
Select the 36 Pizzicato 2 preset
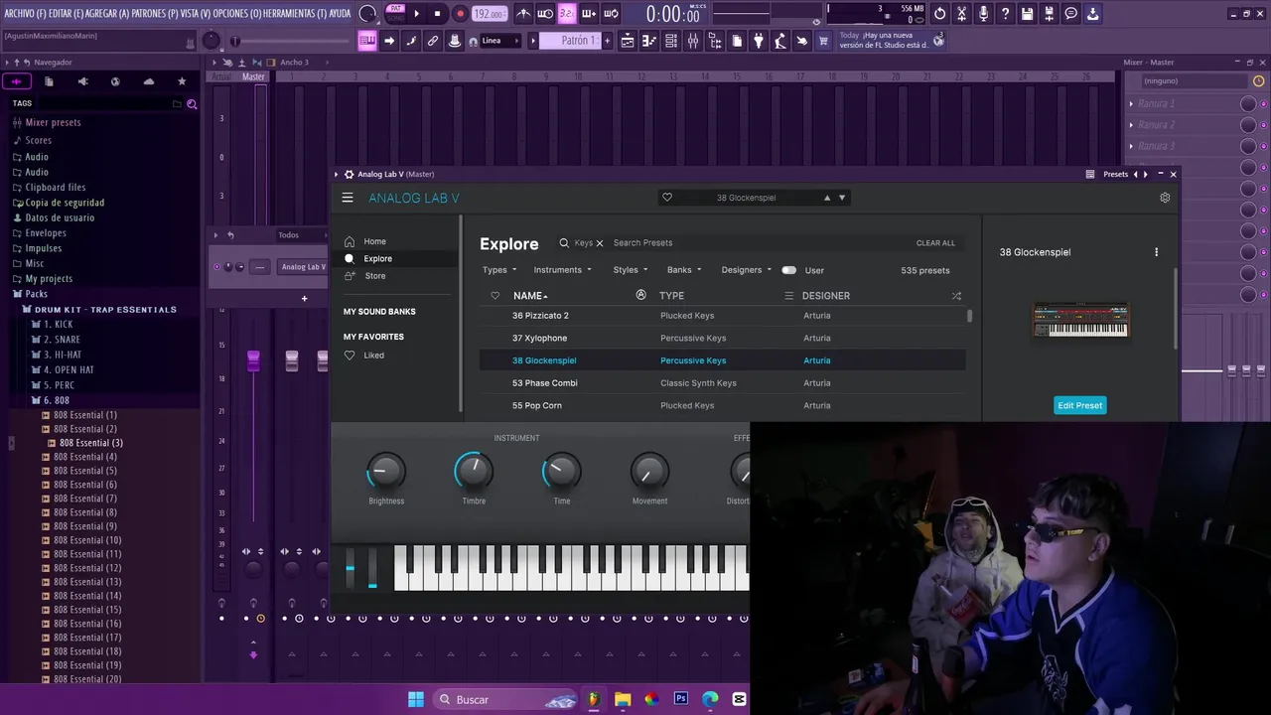723,316
